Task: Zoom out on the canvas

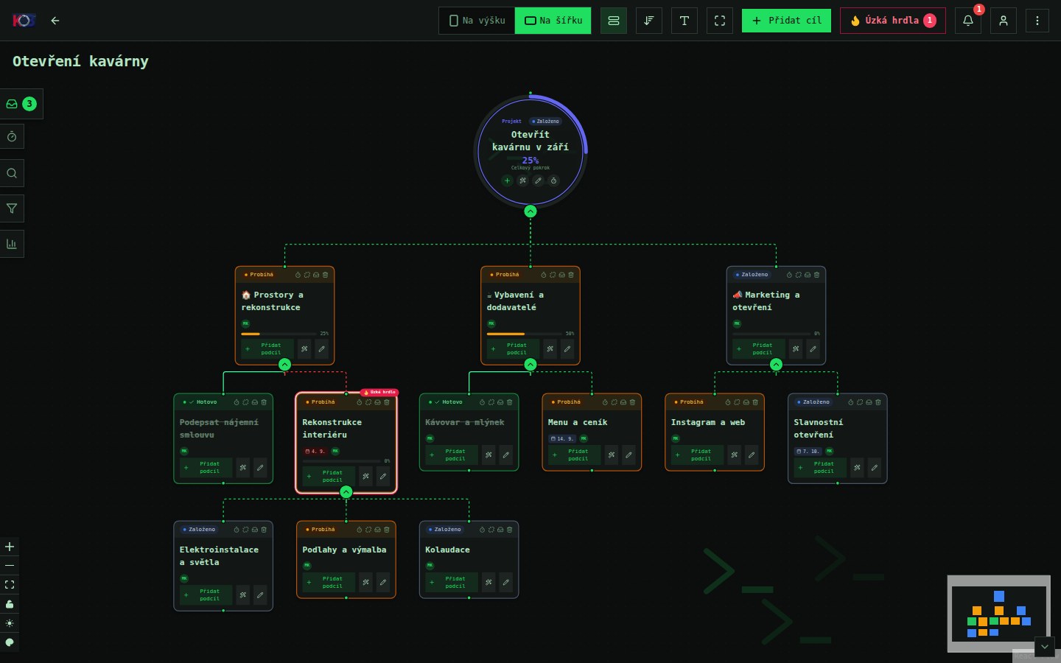Action: pyautogui.click(x=10, y=566)
